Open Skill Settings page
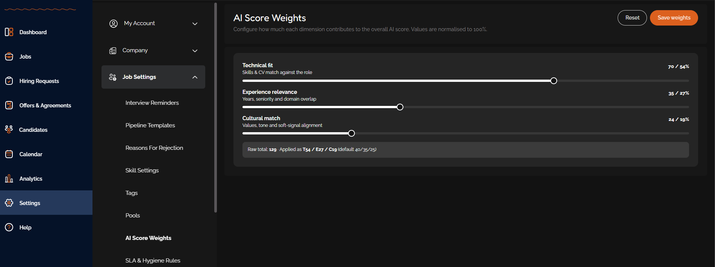 coord(142,170)
